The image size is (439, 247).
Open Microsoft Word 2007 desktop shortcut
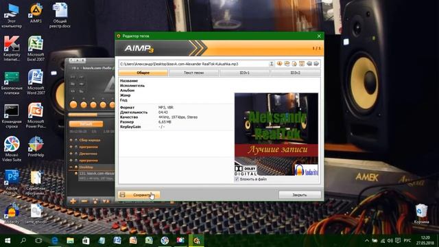coord(36,82)
